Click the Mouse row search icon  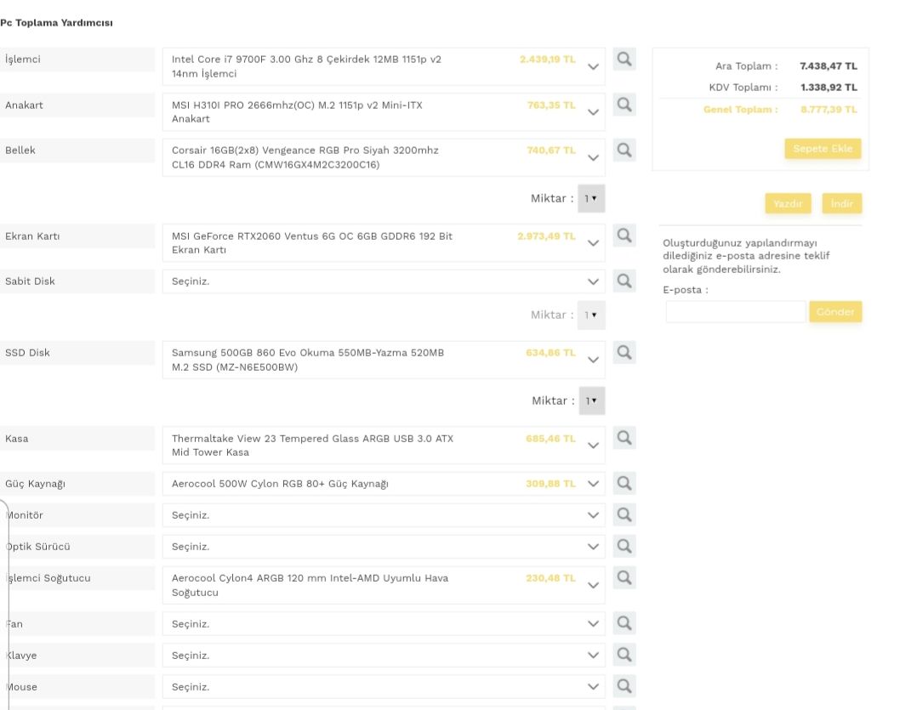coord(624,687)
